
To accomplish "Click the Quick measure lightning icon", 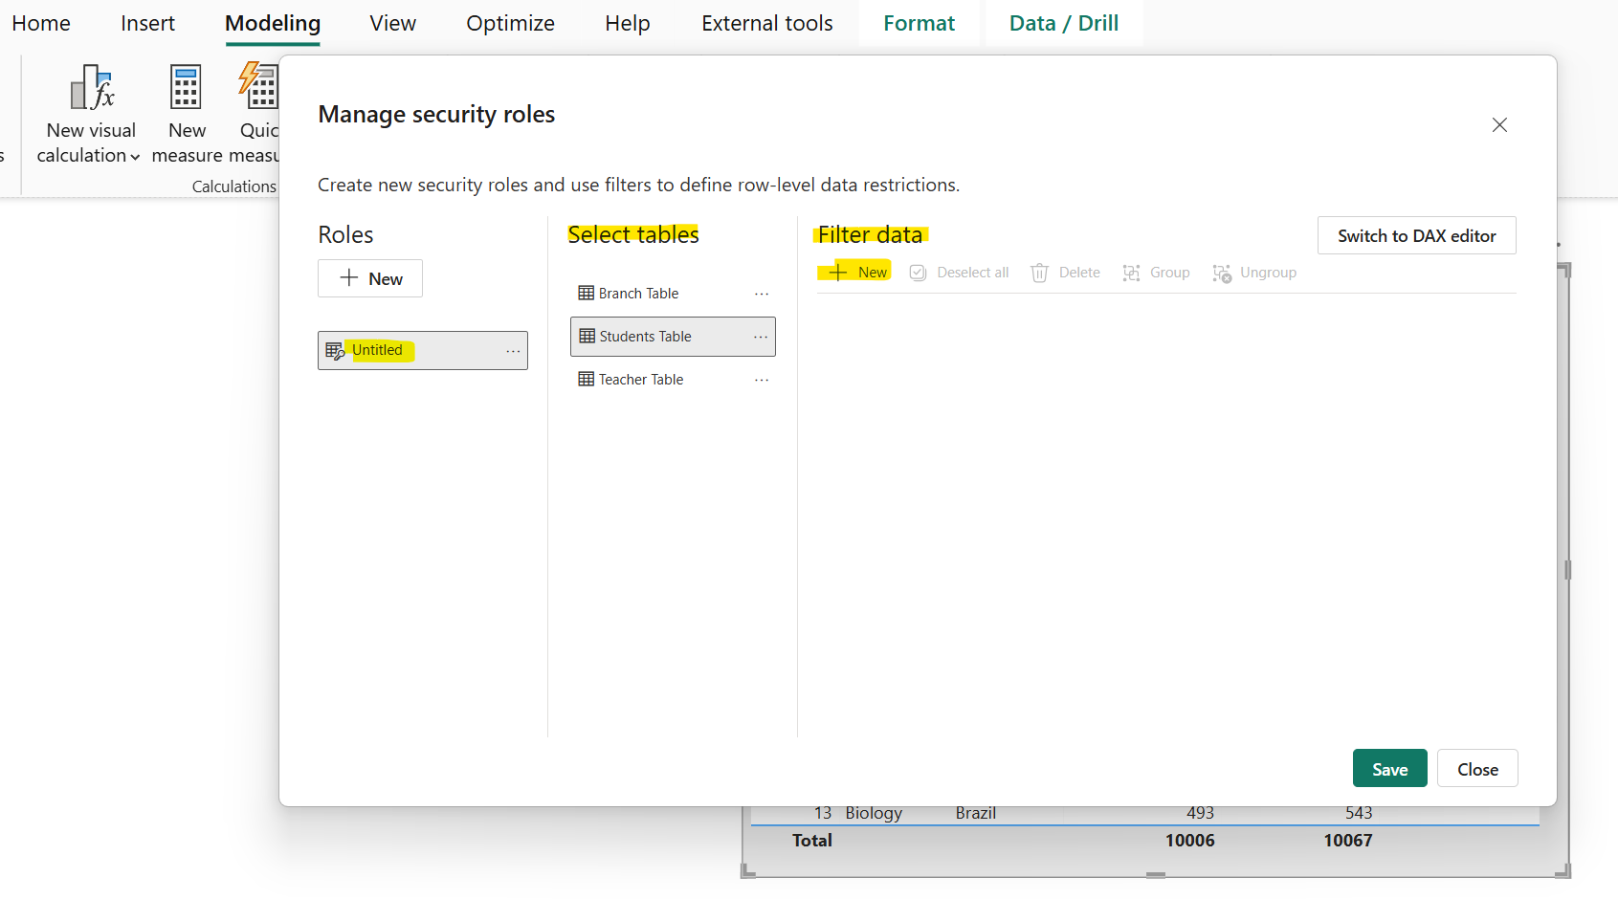I will coord(258,86).
